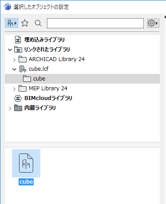This screenshot has height=204, width=166.
Task: Click the cube object name label
Action: click(x=26, y=182)
